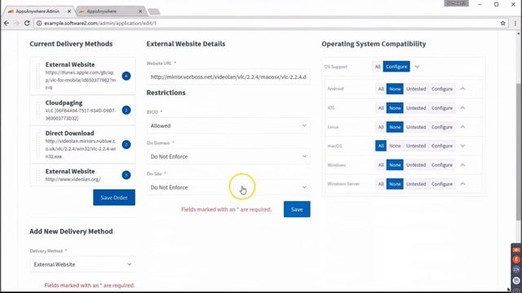522x293 pixels.
Task: Set Windows Server compatibility to Untested
Action: coord(416,184)
